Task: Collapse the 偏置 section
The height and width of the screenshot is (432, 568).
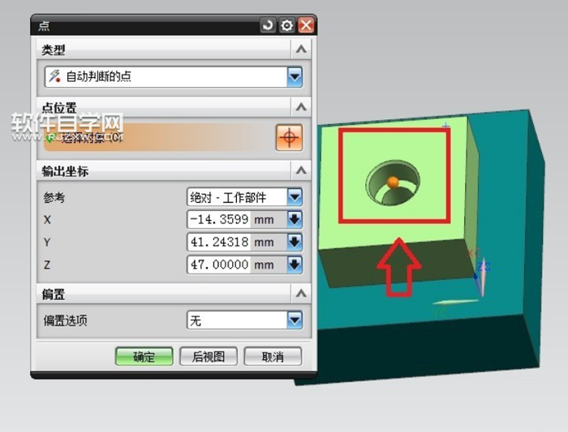Action: [x=301, y=293]
